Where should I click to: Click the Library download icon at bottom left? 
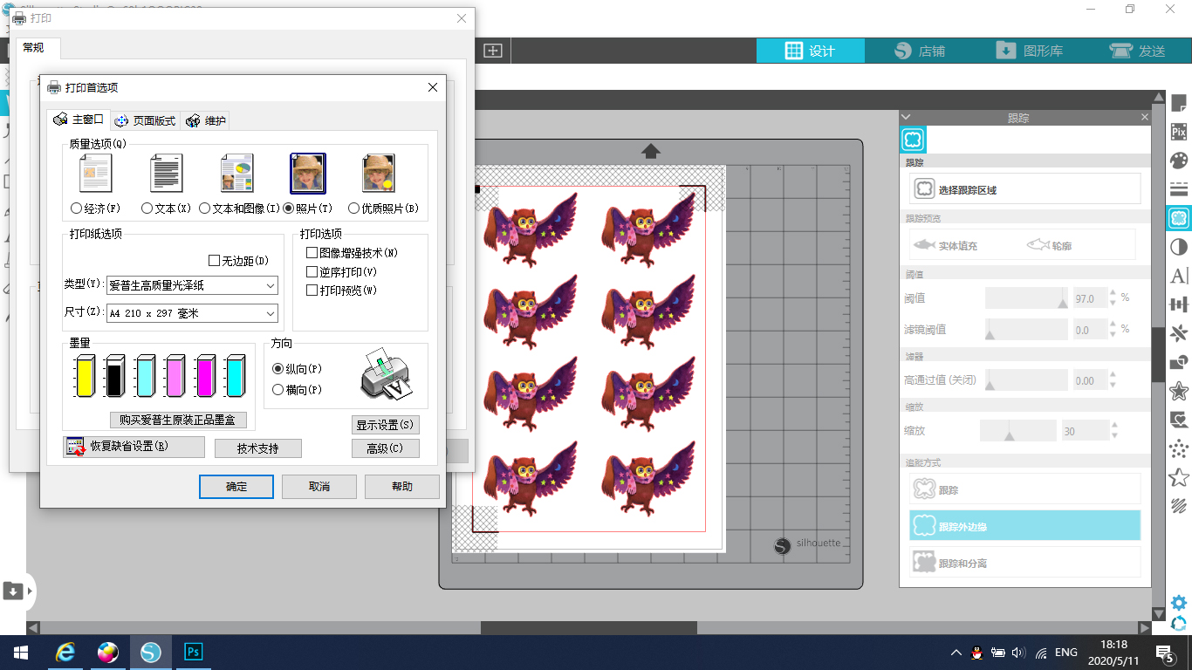click(x=13, y=591)
